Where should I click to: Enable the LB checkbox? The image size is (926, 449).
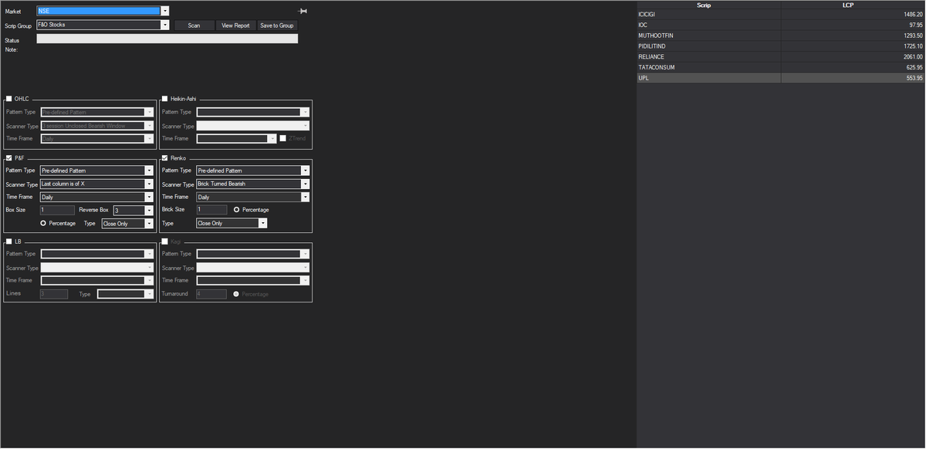(x=9, y=241)
